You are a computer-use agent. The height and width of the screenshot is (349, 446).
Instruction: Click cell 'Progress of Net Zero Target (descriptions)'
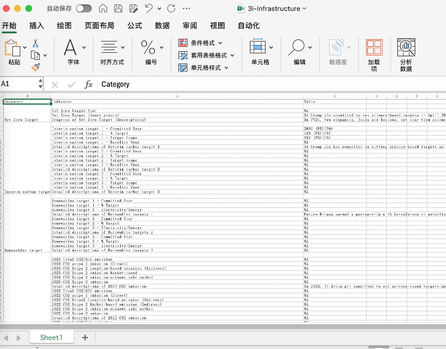[177, 120]
